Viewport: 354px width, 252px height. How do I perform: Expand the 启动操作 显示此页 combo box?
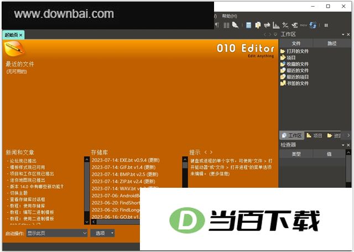click(57, 233)
